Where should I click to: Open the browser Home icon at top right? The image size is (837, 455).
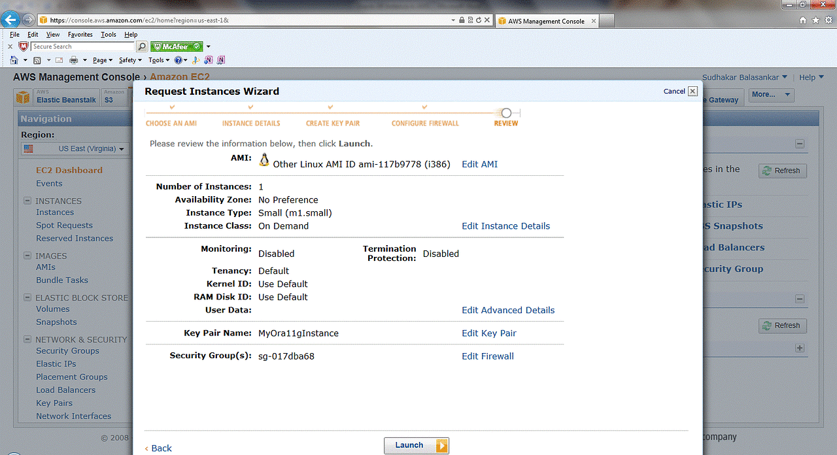coord(804,20)
